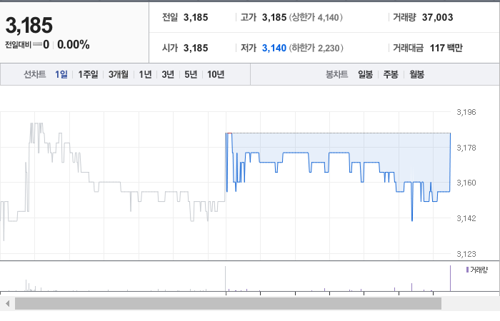500x321 pixels.
Task: Switch to 주봉 weekly candle chart
Action: coord(391,74)
